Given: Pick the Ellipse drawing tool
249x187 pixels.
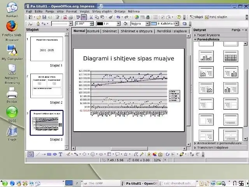Looking at the screenshot, I should point(55,154).
